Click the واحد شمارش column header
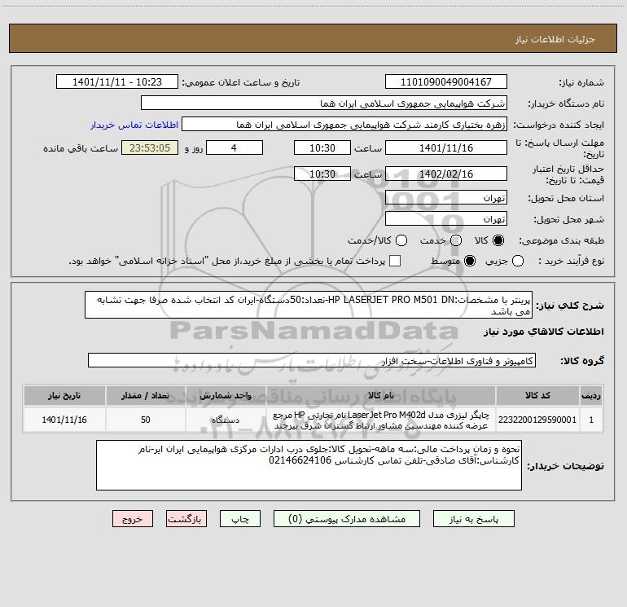The width and height of the screenshot is (627, 607). click(226, 395)
